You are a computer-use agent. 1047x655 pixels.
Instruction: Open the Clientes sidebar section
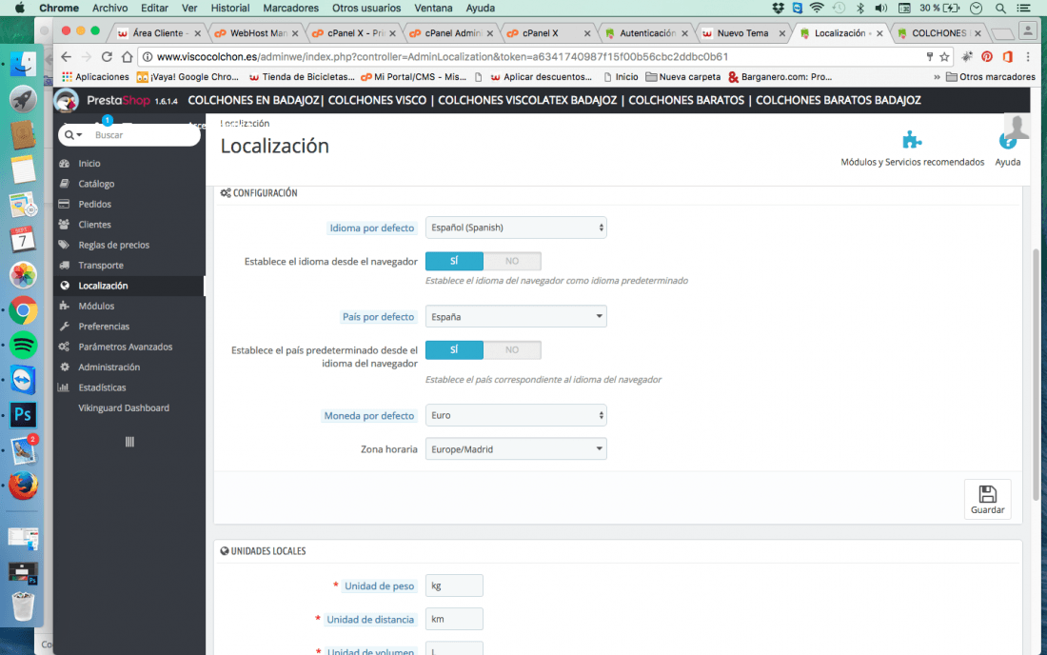(94, 225)
